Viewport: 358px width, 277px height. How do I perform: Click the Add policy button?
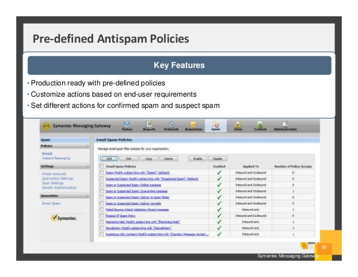tap(109, 158)
